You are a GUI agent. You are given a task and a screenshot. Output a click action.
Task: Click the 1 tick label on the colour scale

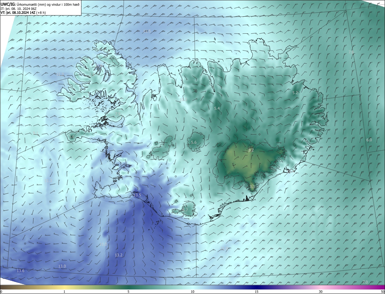(x=64, y=292)
